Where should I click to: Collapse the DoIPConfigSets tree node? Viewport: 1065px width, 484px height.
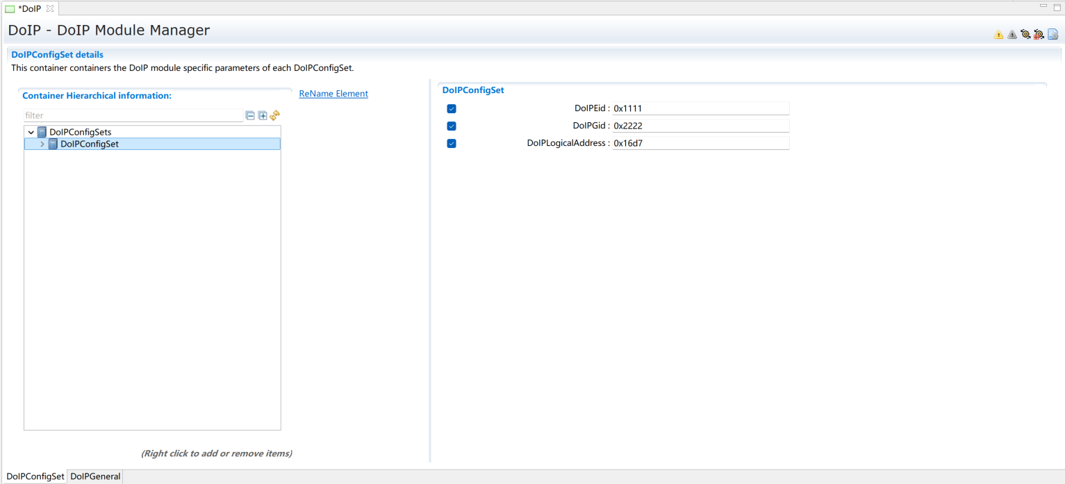tap(31, 132)
